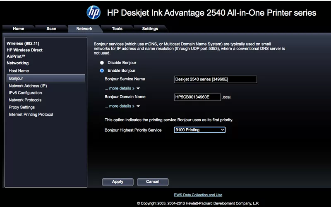The width and height of the screenshot is (331, 207).
Task: Go to Network Address (IP) page
Action: coord(27,86)
